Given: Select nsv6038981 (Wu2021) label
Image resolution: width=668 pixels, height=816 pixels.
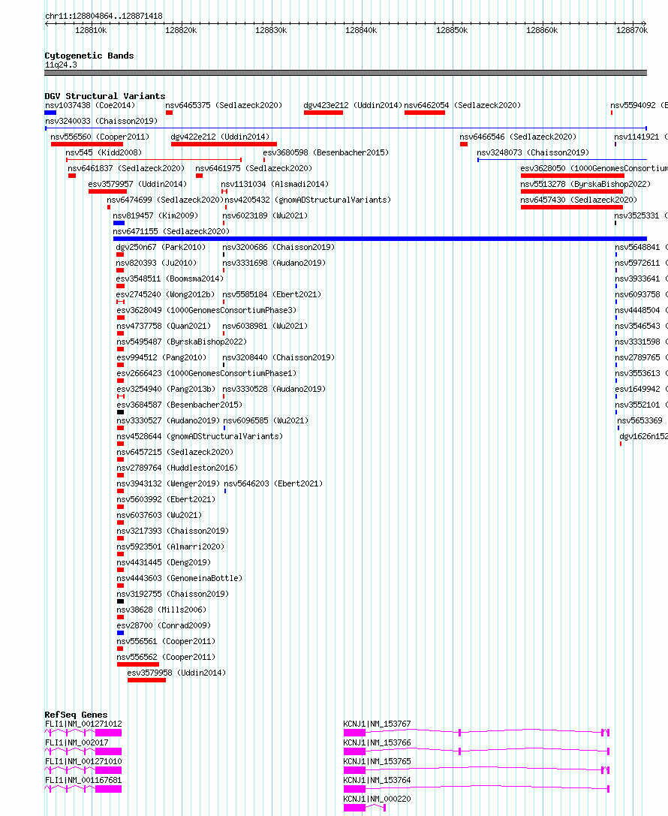Looking at the screenshot, I should (265, 326).
